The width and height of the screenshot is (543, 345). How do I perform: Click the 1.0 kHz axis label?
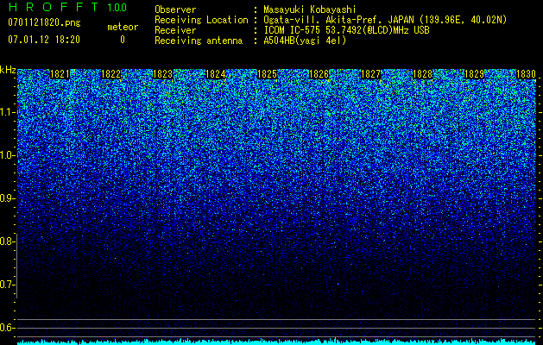[7, 155]
